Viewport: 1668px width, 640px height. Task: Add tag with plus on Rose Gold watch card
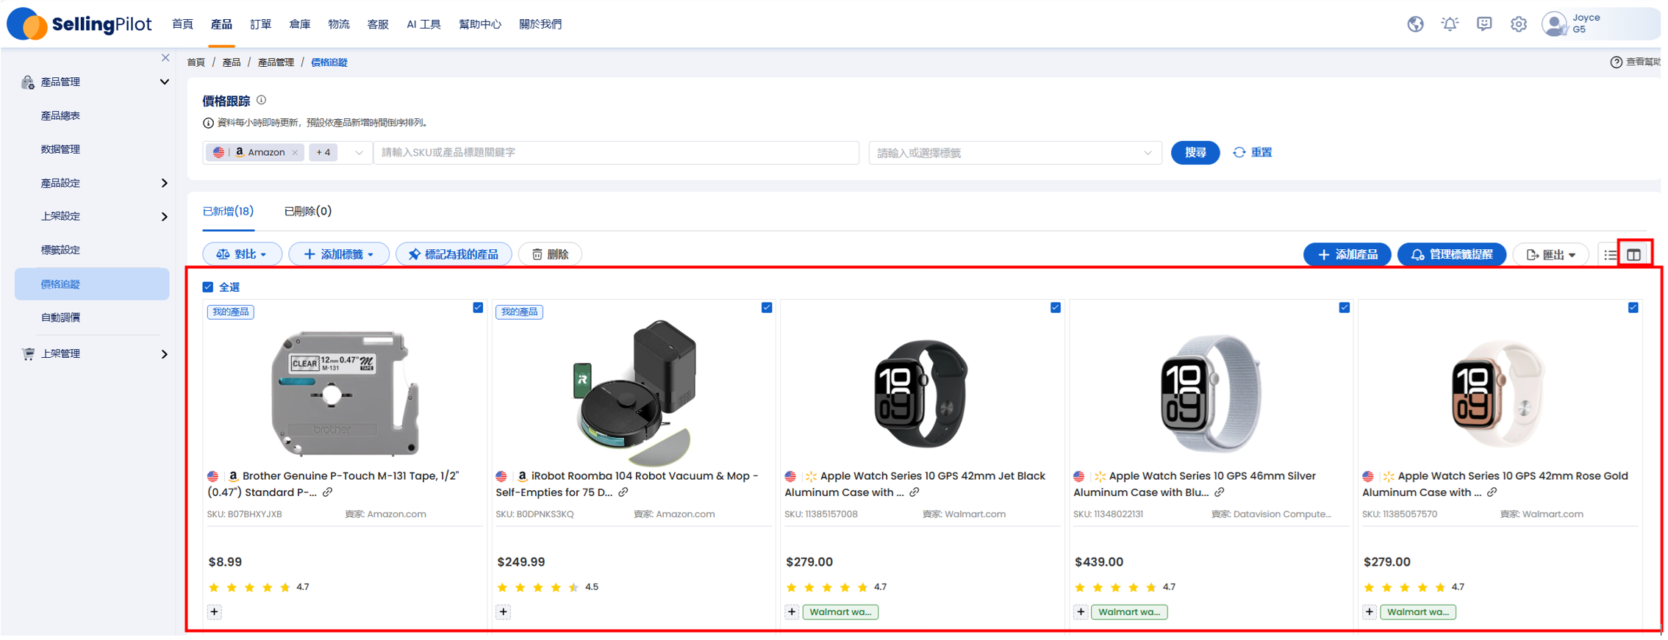[1370, 611]
